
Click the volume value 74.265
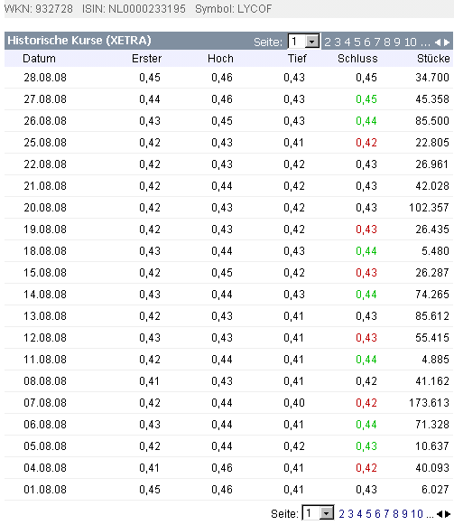coord(432,295)
